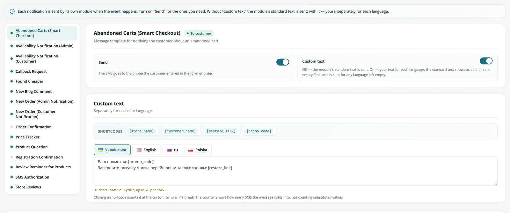
Task: Click the Russian flag icon beside ru
Action: tap(169, 150)
